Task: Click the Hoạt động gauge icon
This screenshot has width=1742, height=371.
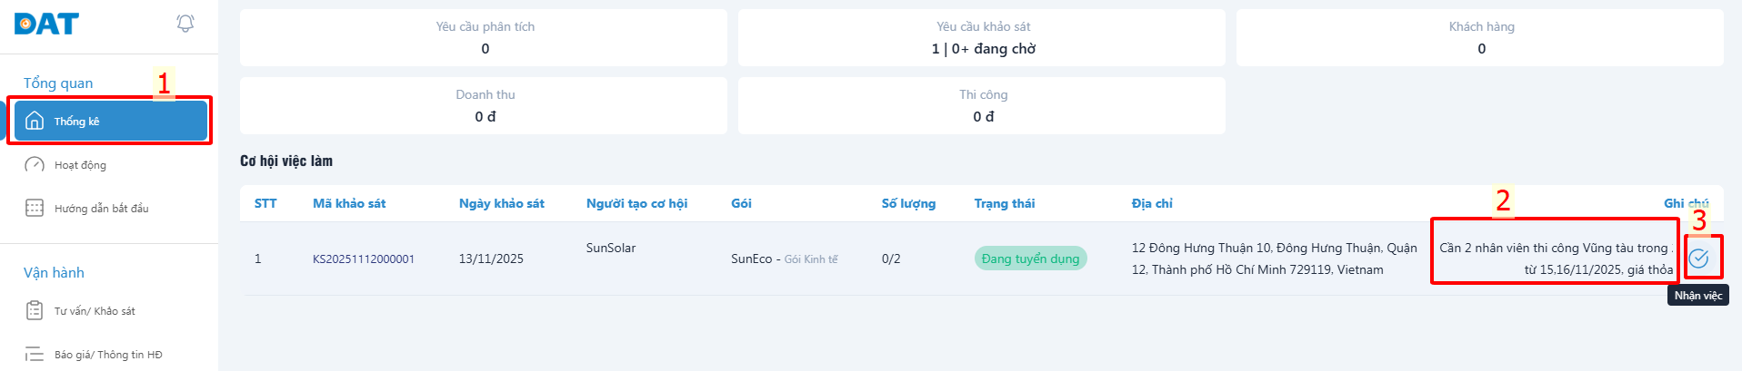Action: coord(35,165)
